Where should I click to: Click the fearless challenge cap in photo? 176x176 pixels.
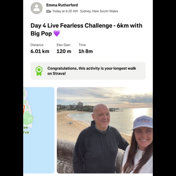click(x=143, y=123)
